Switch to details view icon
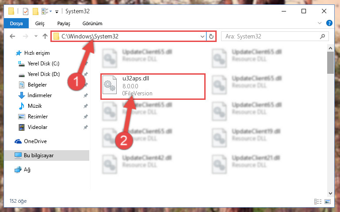Screen dimensions: 340x212 [317, 201]
